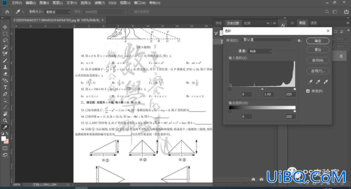Click the input black point slider
Screen dimensions: 351x189
pyautogui.click(x=230, y=89)
